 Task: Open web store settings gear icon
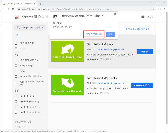143,17
